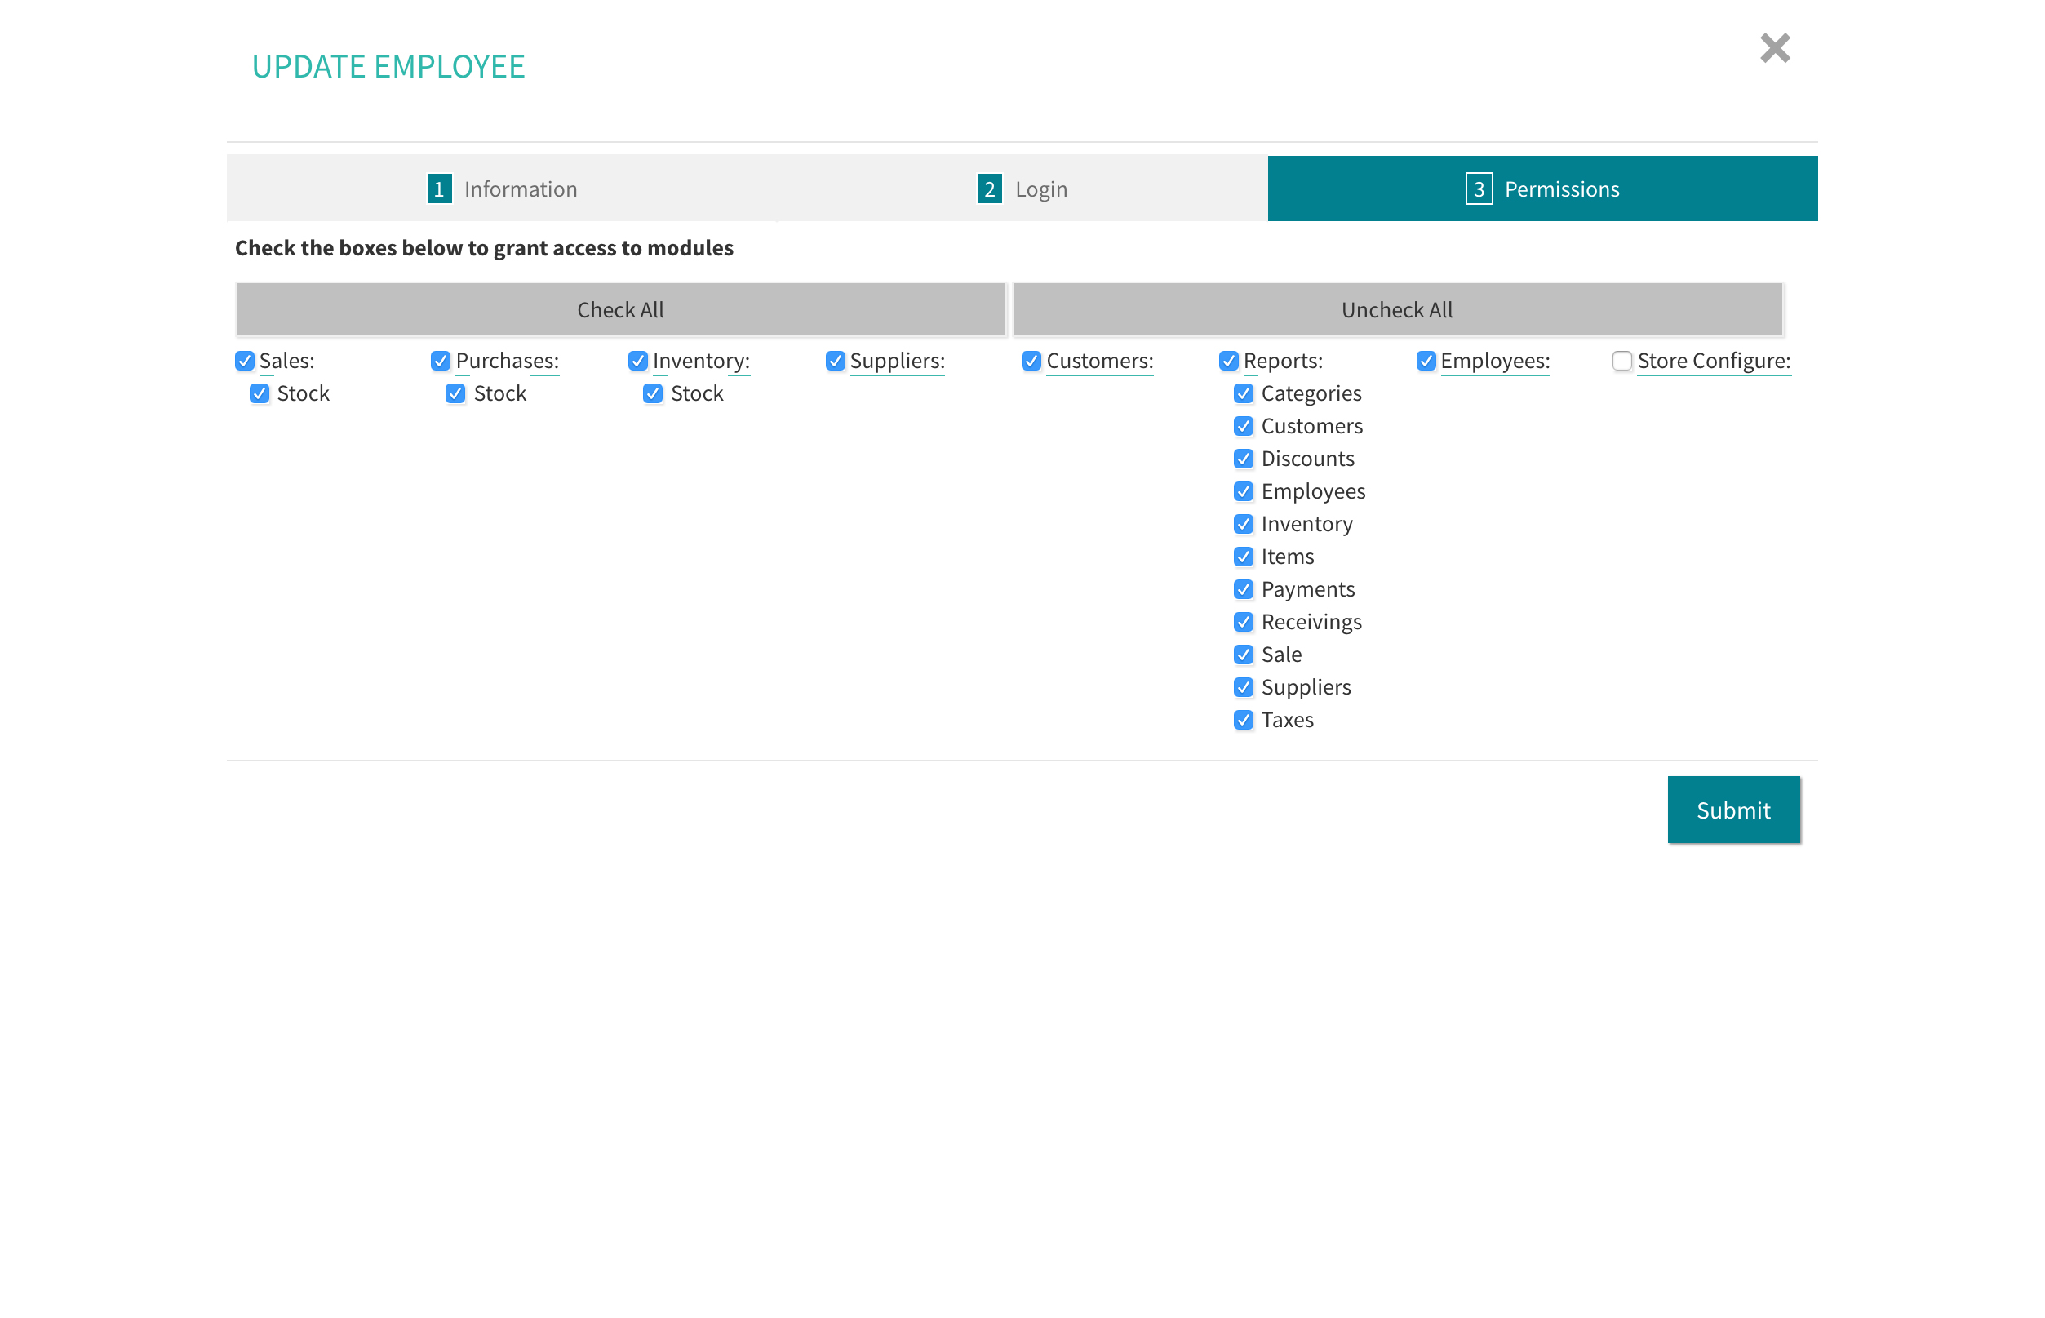Switch to the Information tab
2045x1318 pixels.
[502, 189]
